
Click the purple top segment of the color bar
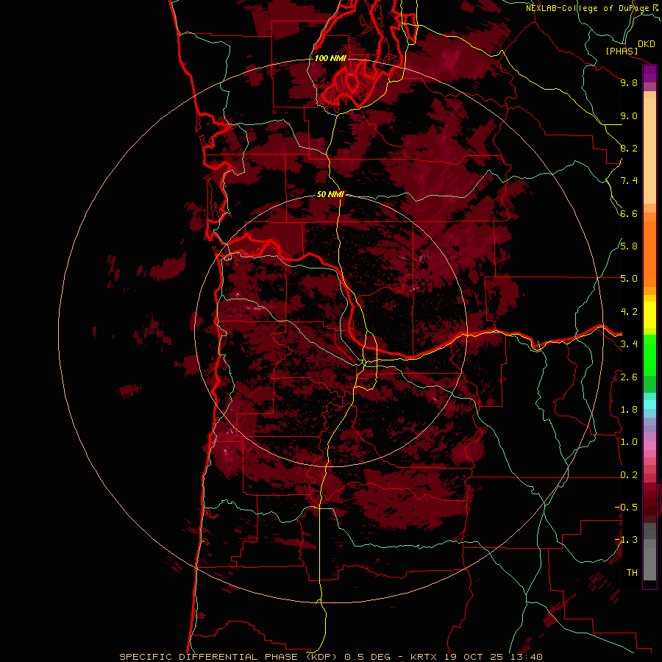coord(649,74)
